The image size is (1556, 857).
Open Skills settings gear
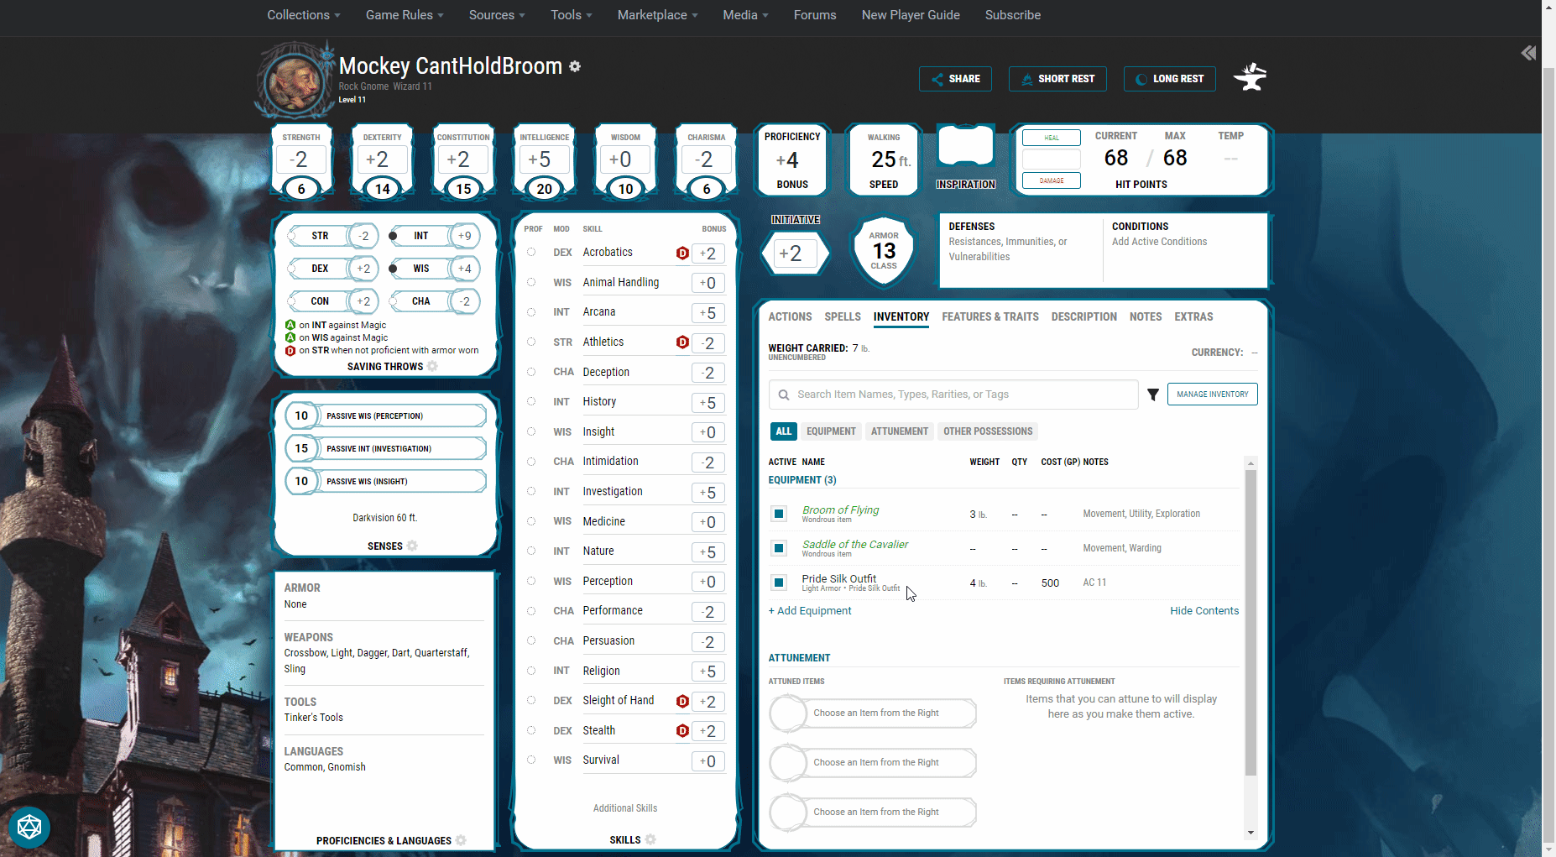point(650,839)
